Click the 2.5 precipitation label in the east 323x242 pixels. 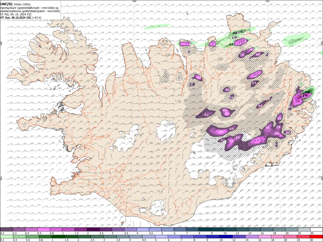pyautogui.click(x=304, y=96)
